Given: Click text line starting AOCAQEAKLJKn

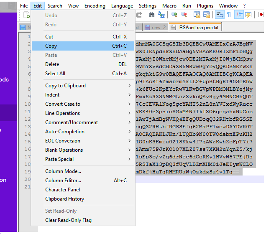Looking at the screenshot, I should 194,134.
